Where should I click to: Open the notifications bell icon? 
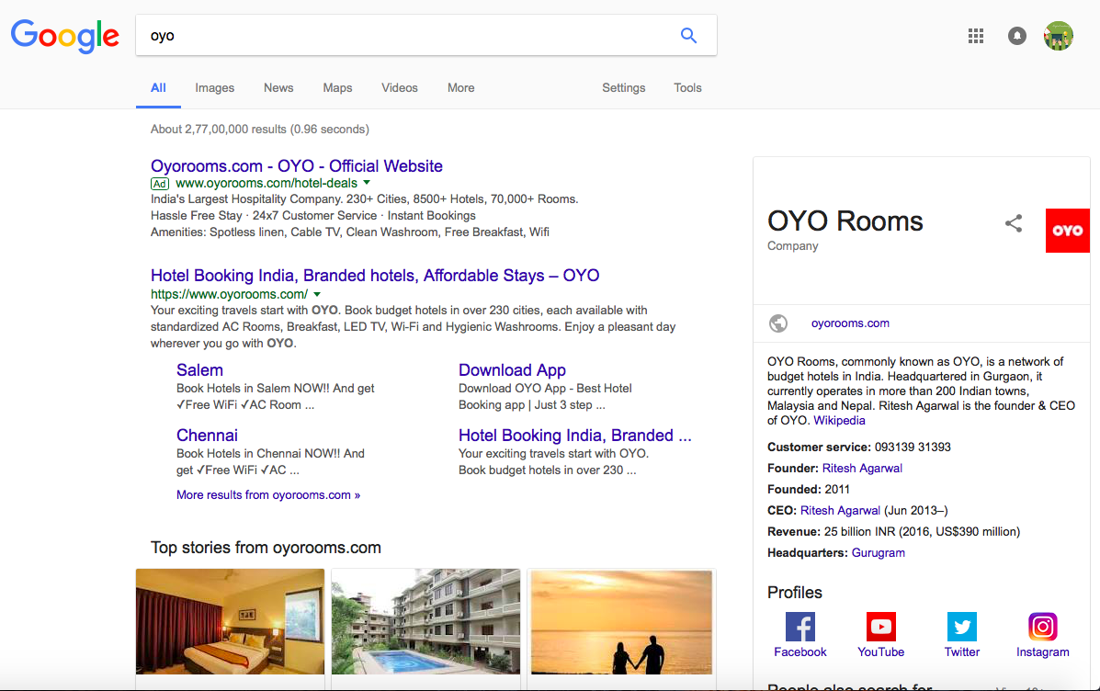click(x=1016, y=36)
